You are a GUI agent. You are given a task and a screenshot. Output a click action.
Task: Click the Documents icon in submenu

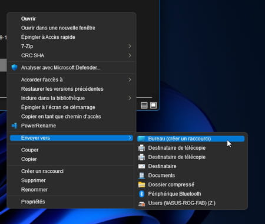(x=141, y=175)
